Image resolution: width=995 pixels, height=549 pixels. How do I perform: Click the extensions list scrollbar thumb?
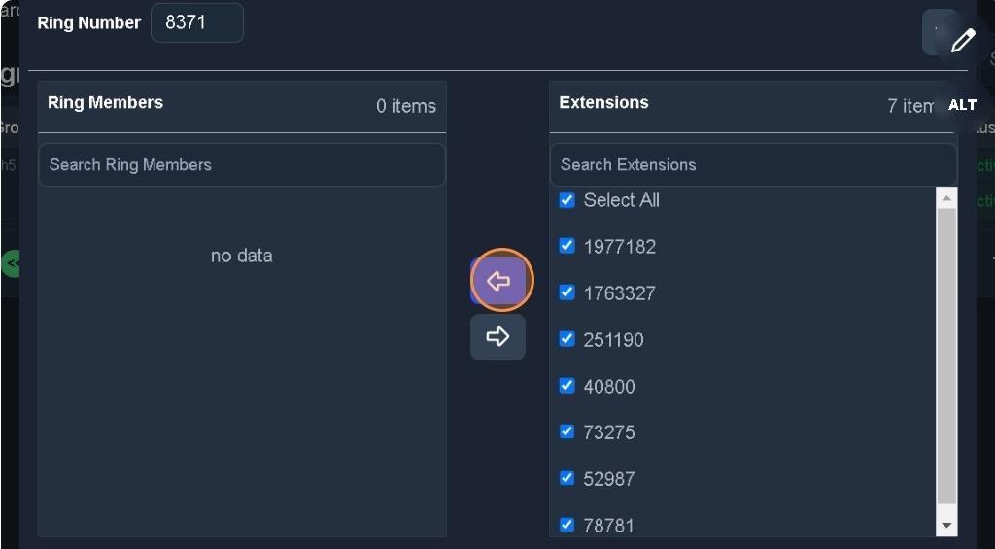pos(946,355)
